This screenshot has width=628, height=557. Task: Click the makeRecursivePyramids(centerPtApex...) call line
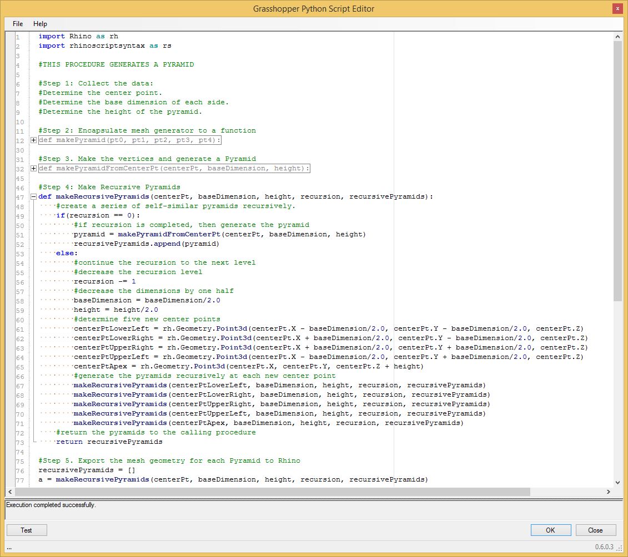coord(268,423)
